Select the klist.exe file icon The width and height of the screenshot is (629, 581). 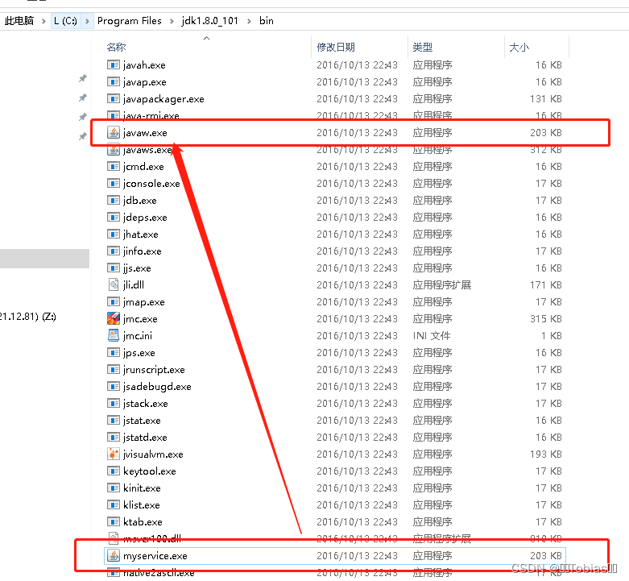(x=114, y=504)
